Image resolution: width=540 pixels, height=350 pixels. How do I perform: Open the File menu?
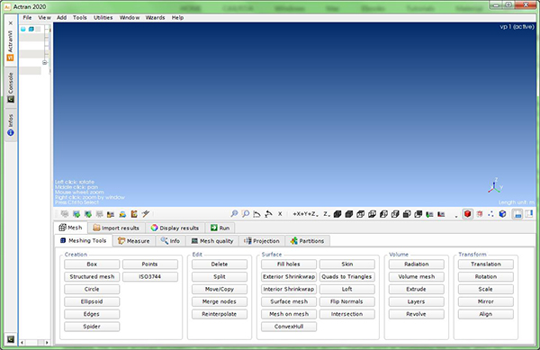click(27, 18)
